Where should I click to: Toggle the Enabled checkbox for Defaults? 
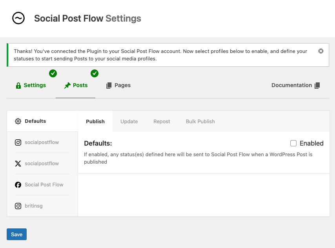click(x=293, y=143)
